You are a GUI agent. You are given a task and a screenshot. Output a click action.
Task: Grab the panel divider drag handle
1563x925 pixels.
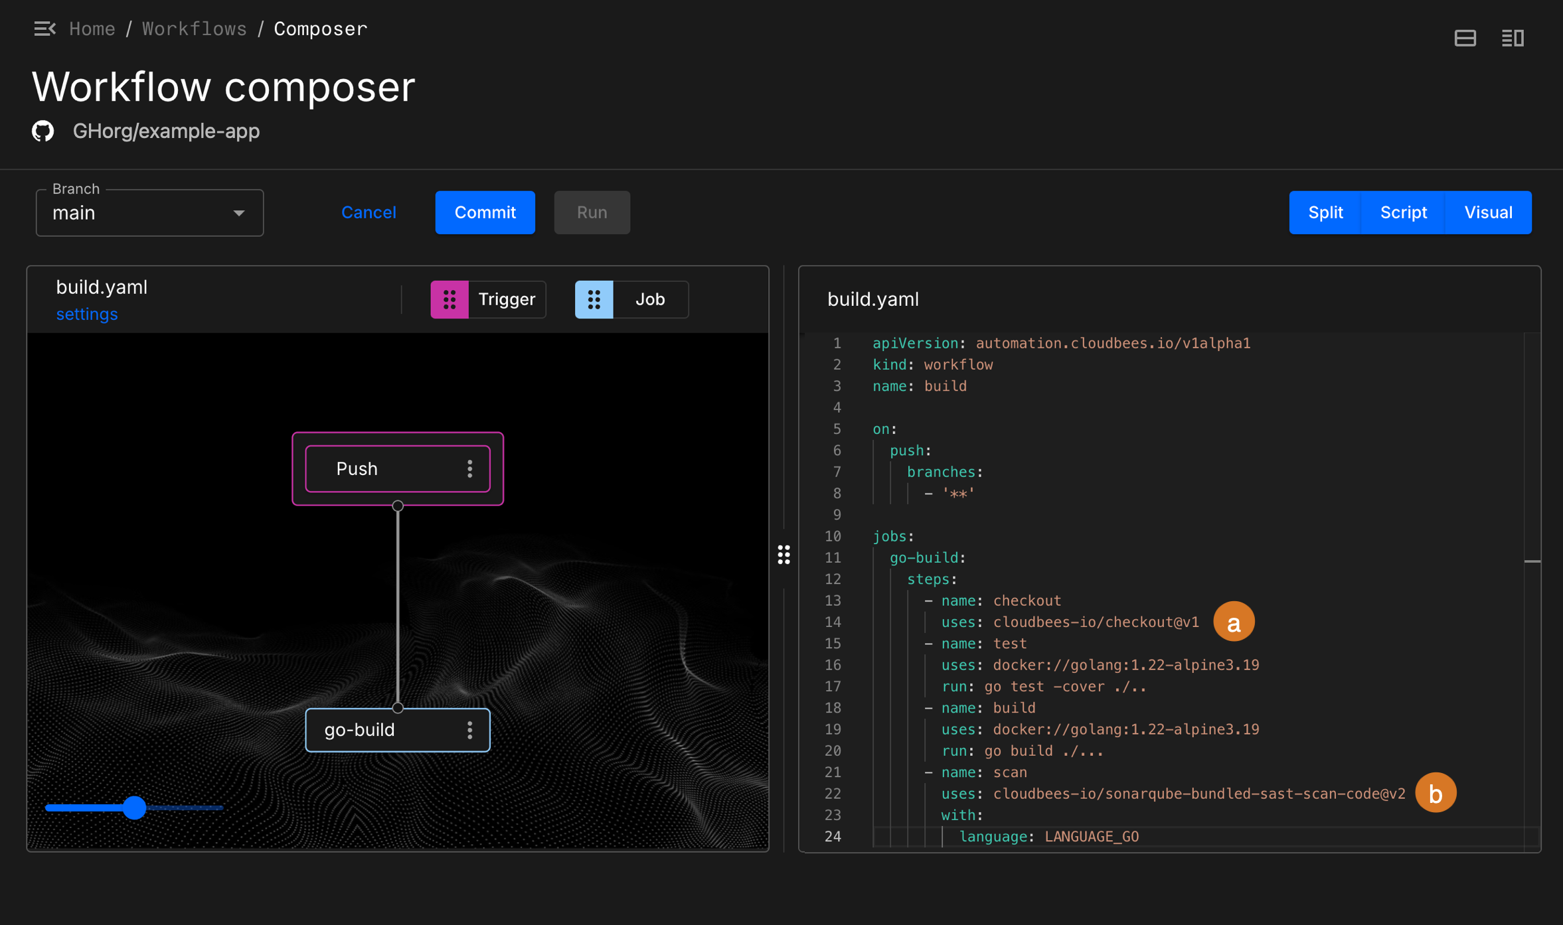click(x=783, y=555)
